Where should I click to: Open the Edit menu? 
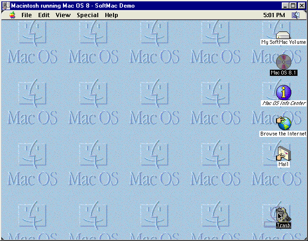44,15
